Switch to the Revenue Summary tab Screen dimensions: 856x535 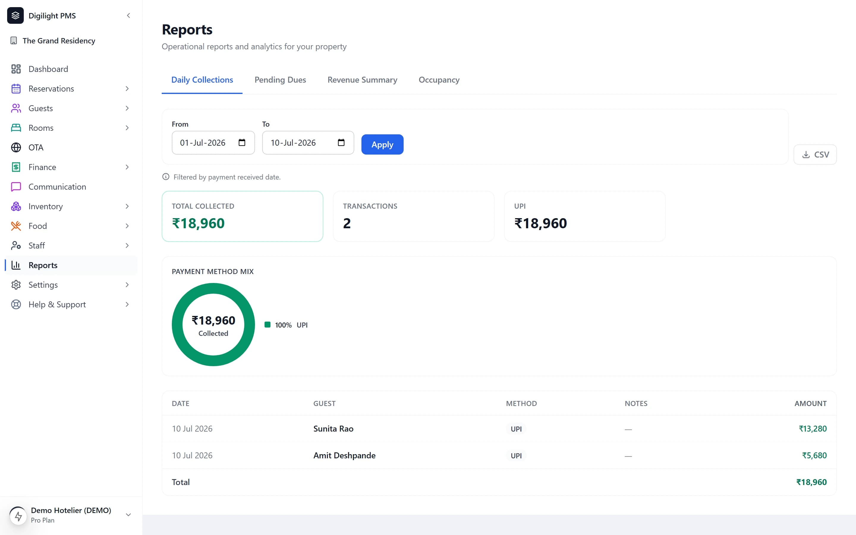pyautogui.click(x=362, y=80)
